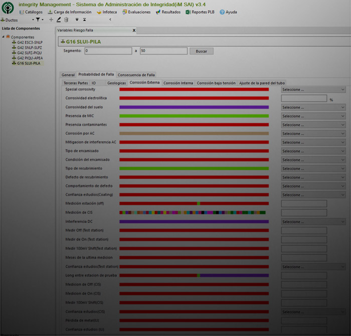The image size is (351, 336).
Task: Click the add (plus) icon in the toolbar
Action: (x=51, y=20)
